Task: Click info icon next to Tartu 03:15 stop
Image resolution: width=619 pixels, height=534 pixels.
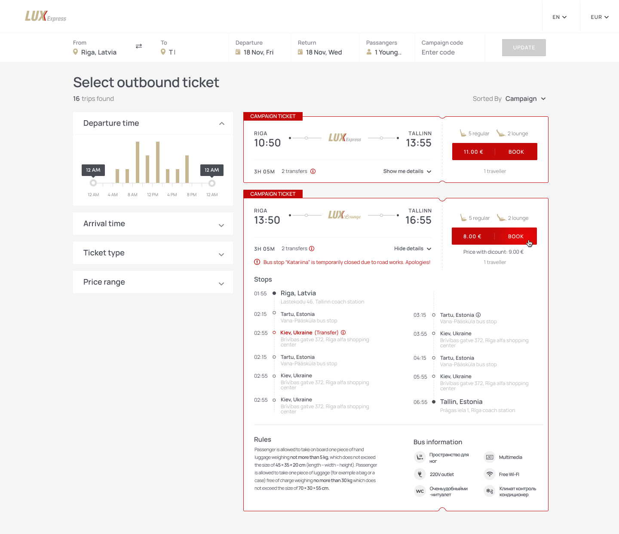Action: 478,315
